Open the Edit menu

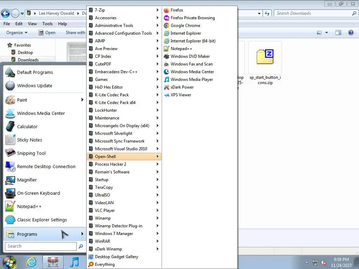tap(19, 23)
